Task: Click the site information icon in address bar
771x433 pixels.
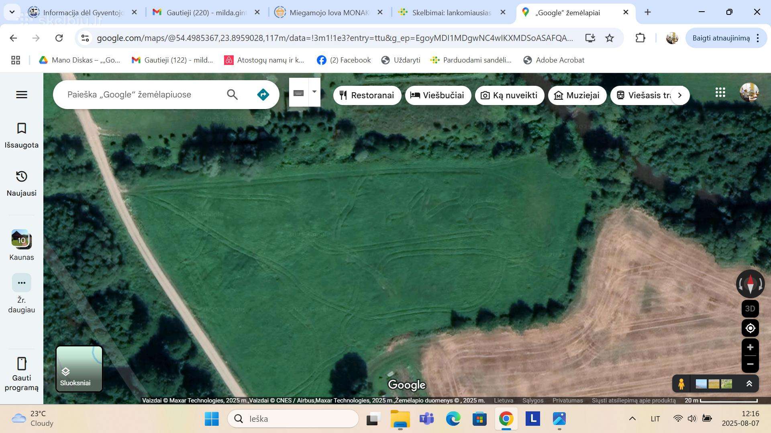Action: 85,38
